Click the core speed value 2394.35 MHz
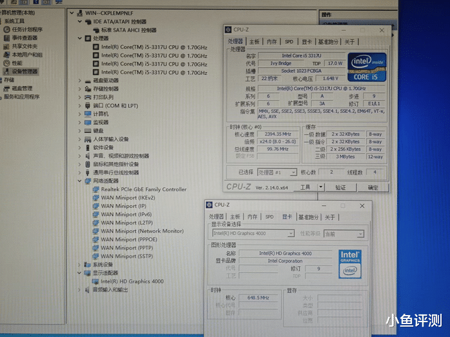The height and width of the screenshot is (337, 450). pyautogui.click(x=278, y=134)
